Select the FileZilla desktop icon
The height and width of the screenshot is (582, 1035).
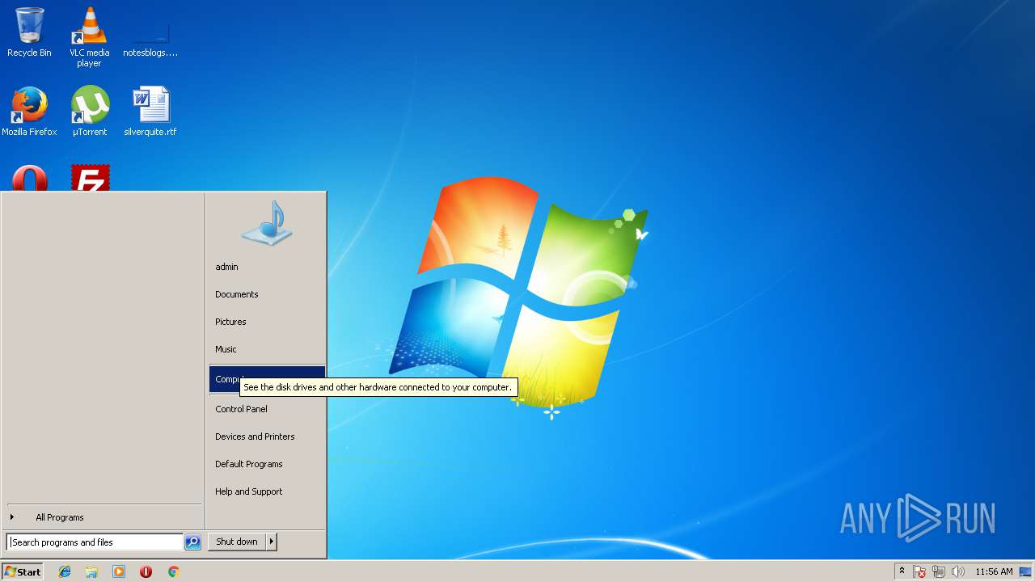point(90,179)
